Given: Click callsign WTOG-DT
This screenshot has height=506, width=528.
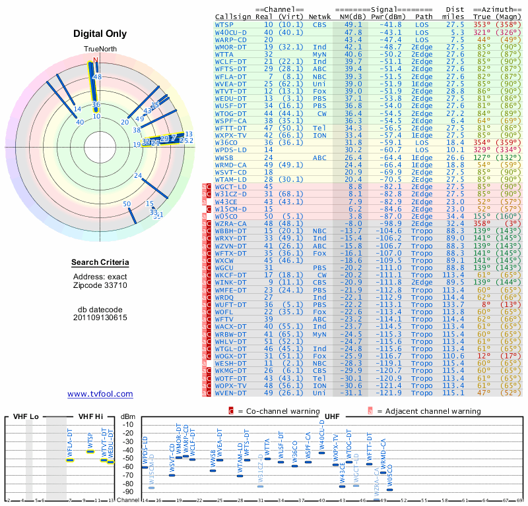Looking at the screenshot, I should click(230, 113).
